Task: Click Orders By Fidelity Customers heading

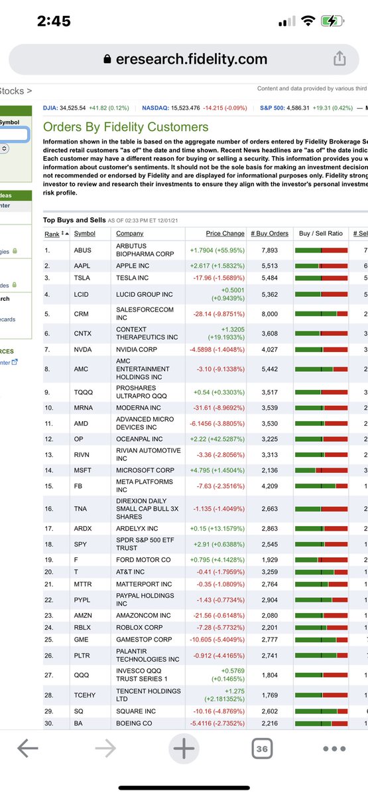Action: pos(125,127)
